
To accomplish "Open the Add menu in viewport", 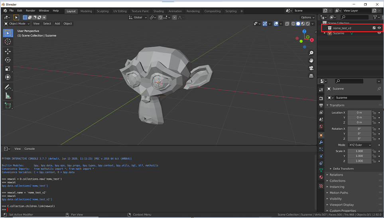I will (x=57, y=24).
